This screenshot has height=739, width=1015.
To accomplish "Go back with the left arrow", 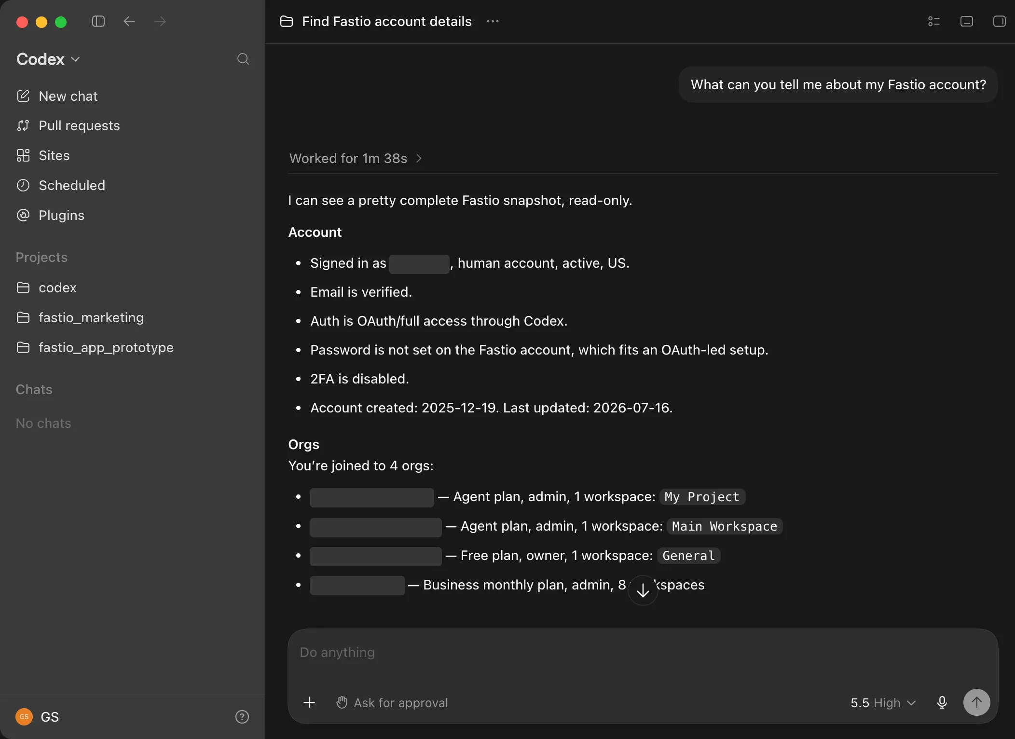I will click(129, 21).
